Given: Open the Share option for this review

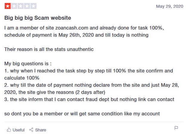Looking at the screenshot, I should (x=38, y=130).
